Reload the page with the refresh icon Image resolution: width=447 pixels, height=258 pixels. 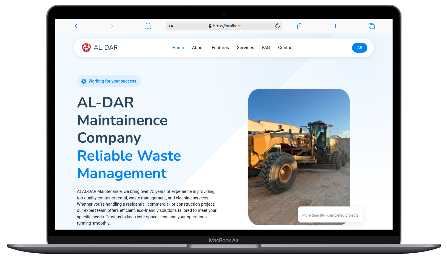click(277, 26)
